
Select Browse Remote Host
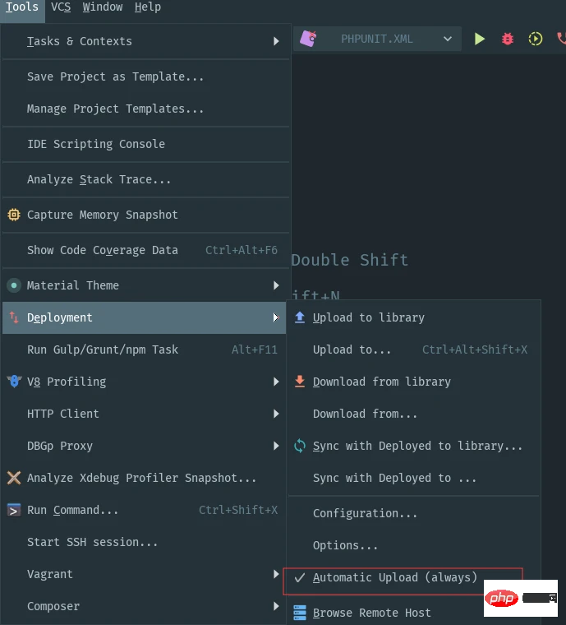[414, 613]
